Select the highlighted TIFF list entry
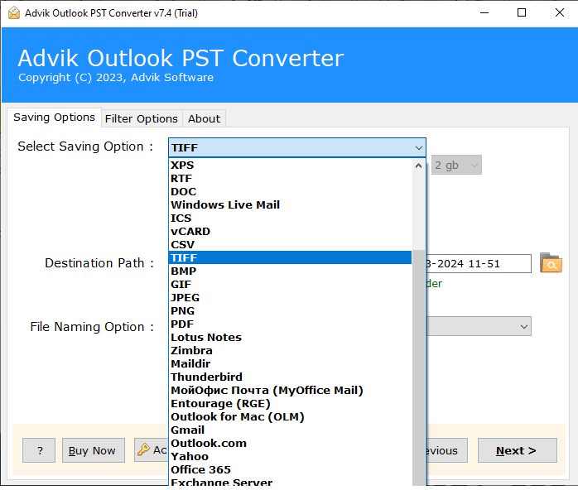The height and width of the screenshot is (490, 578). pos(290,258)
